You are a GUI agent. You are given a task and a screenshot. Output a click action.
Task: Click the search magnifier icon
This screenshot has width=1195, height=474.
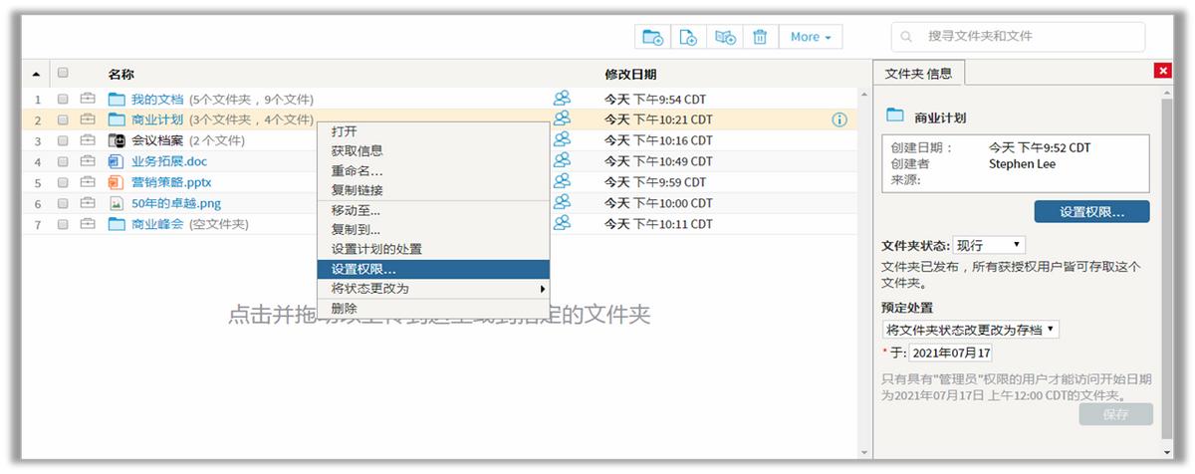tap(907, 37)
